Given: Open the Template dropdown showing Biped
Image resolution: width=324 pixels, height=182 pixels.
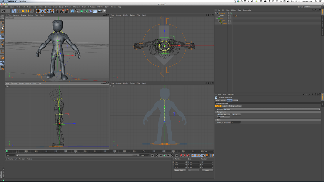Looking at the screenshot, I should point(319,109).
